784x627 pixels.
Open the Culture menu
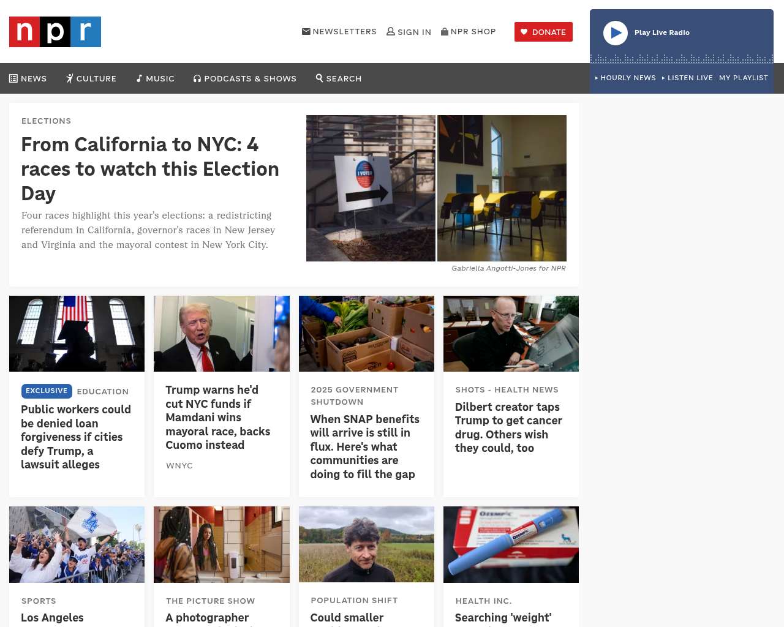click(91, 78)
